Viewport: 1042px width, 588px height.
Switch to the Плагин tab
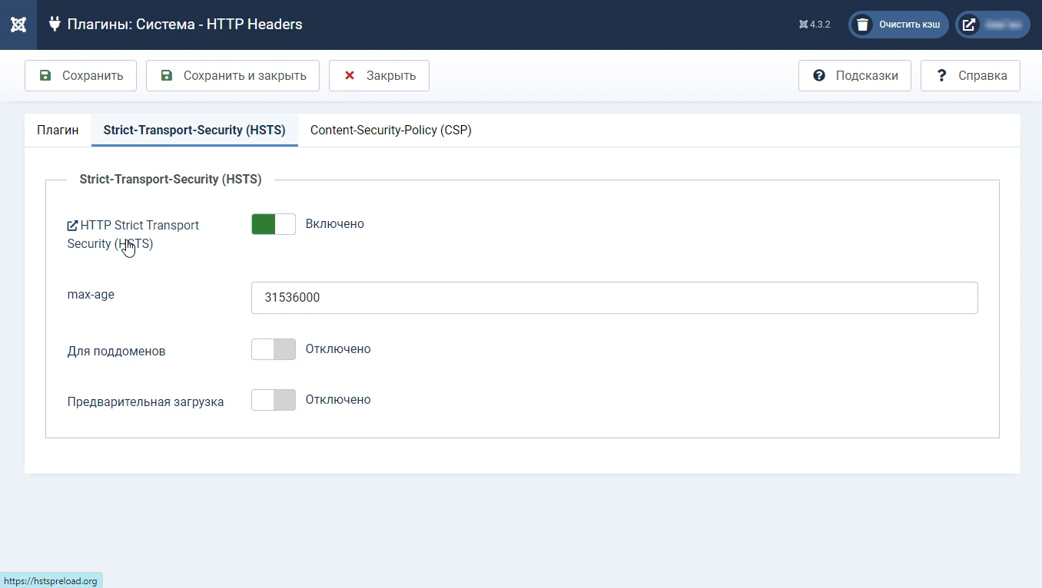point(58,130)
